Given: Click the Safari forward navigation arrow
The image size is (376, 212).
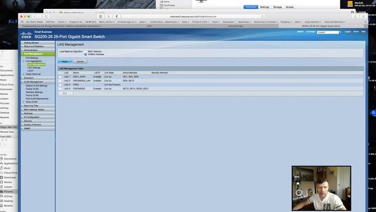Looking at the screenshot, I should [x=39, y=16].
